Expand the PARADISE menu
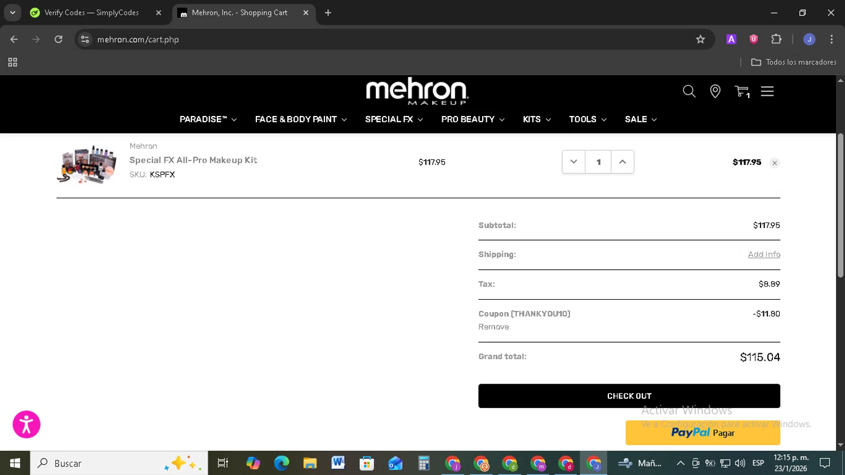This screenshot has width=845, height=475. coord(208,119)
